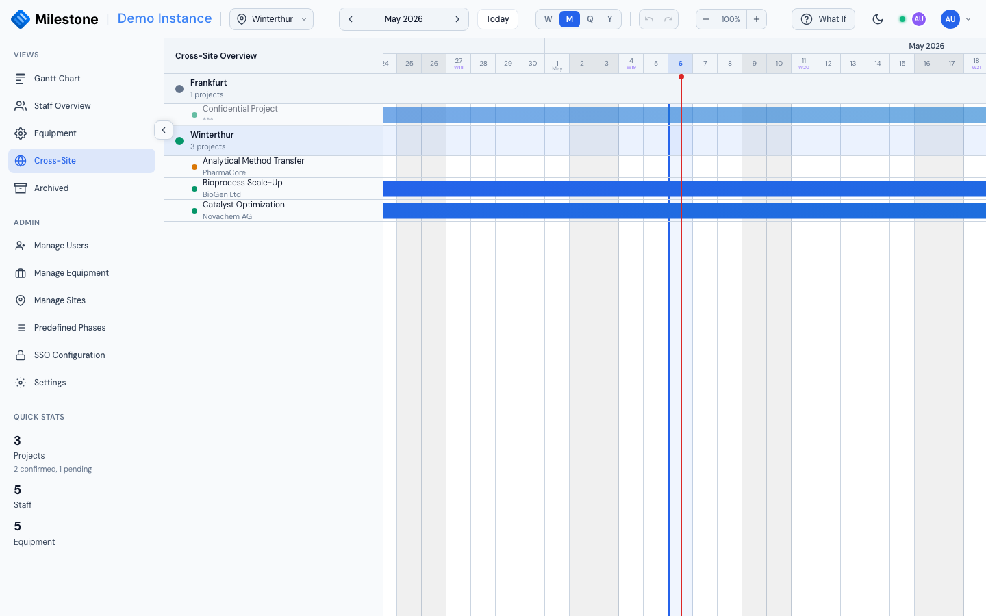The height and width of the screenshot is (616, 986).
Task: Click the Projects quick stat
Action: [53, 454]
